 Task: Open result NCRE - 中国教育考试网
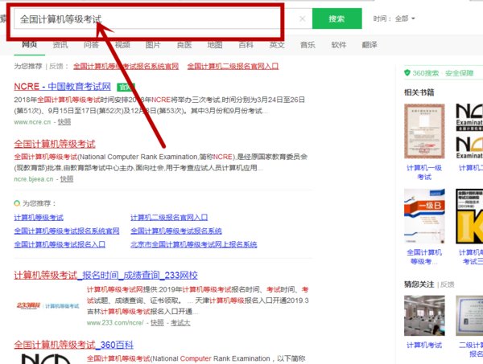(63, 87)
